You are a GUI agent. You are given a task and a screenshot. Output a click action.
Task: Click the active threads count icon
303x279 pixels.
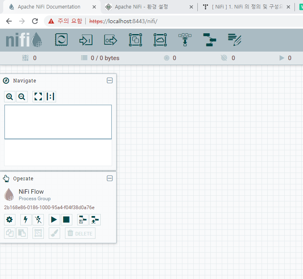coord(25,58)
